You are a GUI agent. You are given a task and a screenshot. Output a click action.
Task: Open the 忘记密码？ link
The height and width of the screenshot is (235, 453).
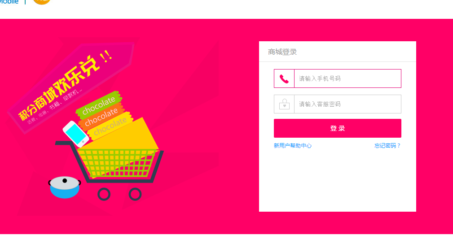click(x=388, y=146)
